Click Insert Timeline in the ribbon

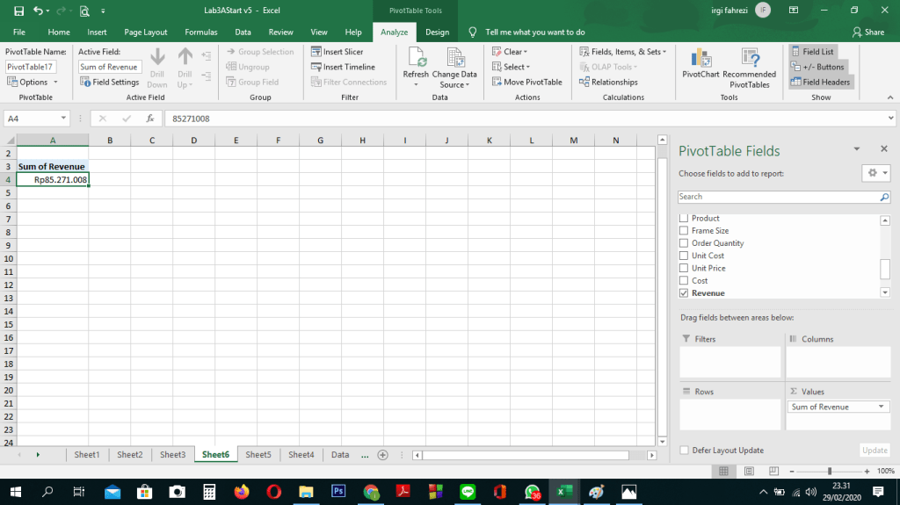coord(343,67)
